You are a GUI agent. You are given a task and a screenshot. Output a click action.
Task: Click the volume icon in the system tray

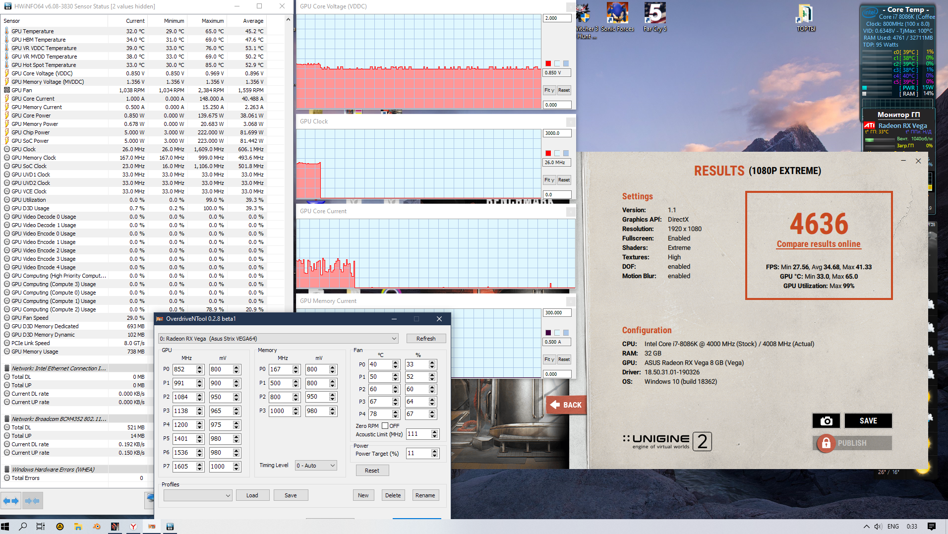click(x=878, y=527)
